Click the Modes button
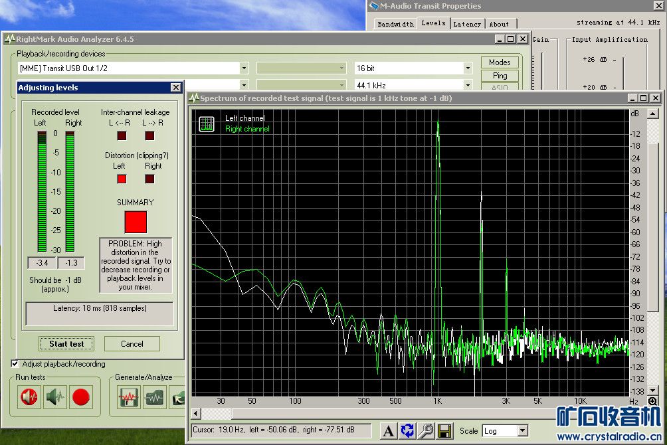Image resolution: width=667 pixels, height=445 pixels. (x=500, y=62)
